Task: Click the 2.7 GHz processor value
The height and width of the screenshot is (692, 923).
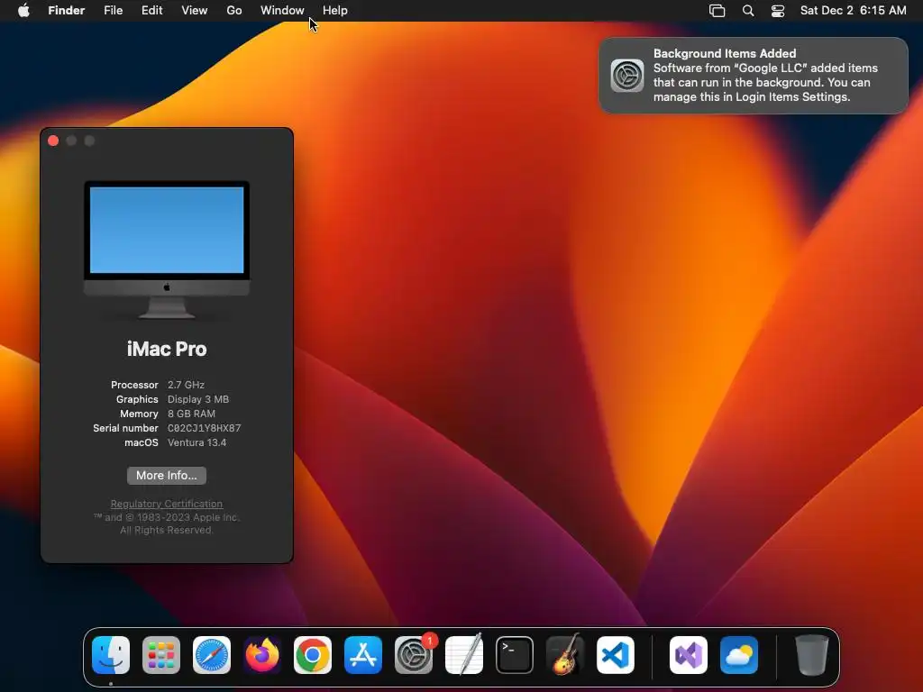Action: coord(186,385)
